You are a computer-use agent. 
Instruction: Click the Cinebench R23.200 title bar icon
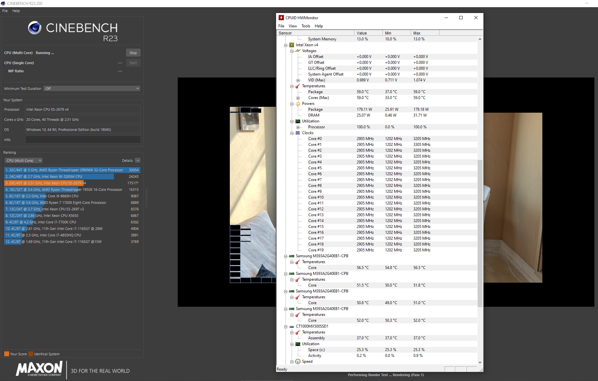coord(3,3)
